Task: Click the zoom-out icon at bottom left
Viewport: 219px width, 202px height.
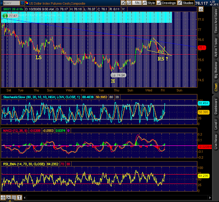Action: (x=14, y=198)
